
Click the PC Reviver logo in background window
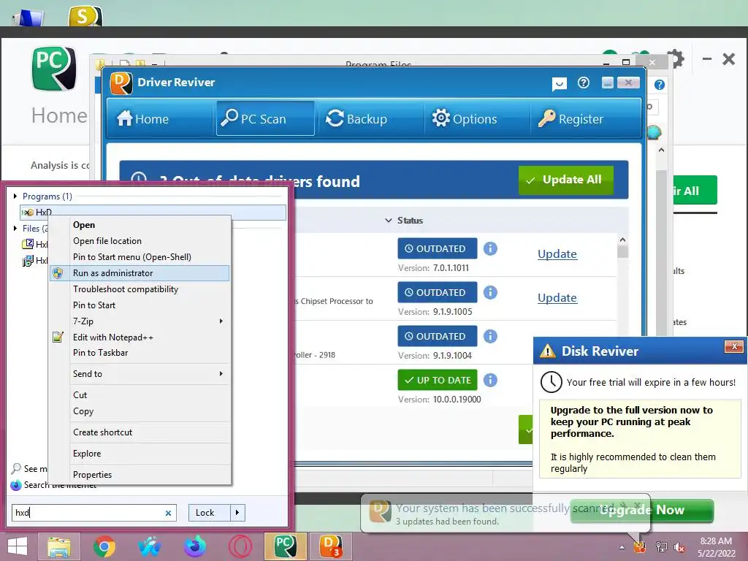click(x=54, y=68)
